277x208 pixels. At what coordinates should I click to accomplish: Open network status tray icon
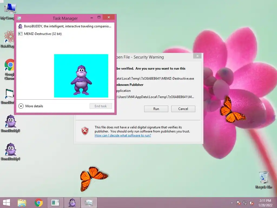[245, 203]
